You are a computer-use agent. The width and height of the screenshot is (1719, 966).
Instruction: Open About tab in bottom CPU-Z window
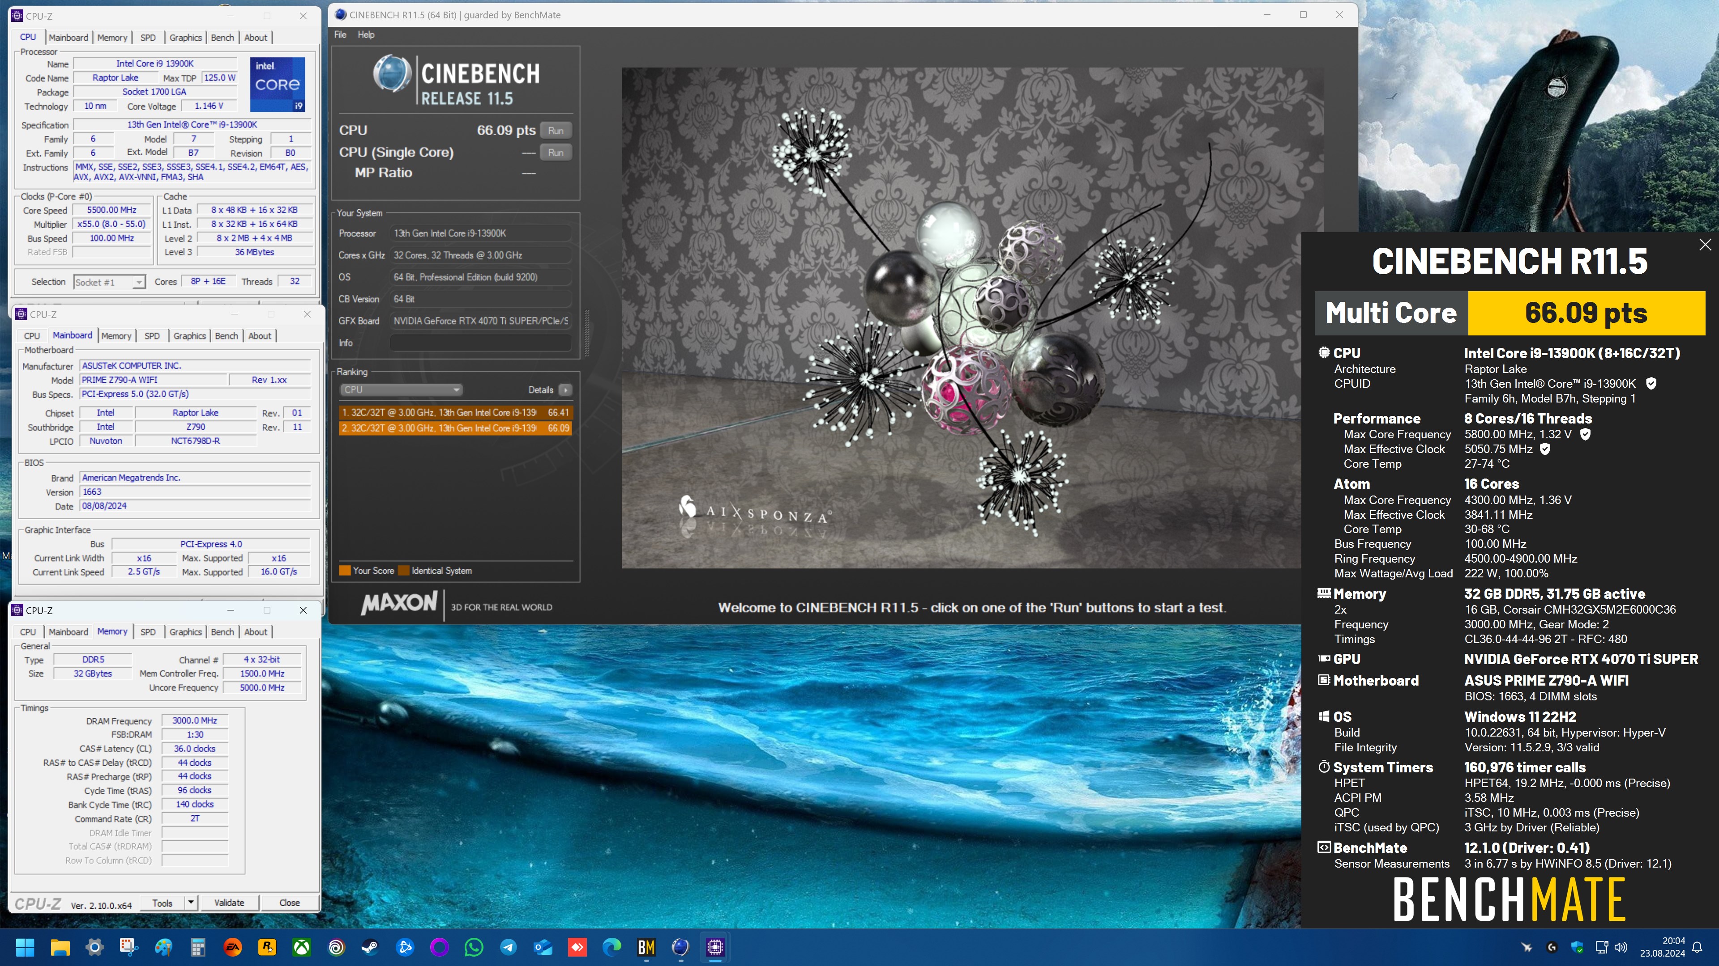(256, 632)
